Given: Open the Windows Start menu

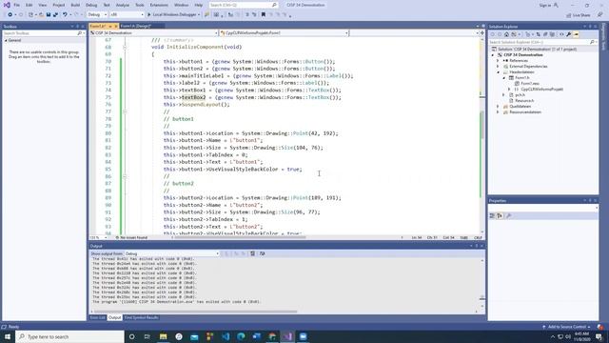Looking at the screenshot, I should [x=8, y=336].
